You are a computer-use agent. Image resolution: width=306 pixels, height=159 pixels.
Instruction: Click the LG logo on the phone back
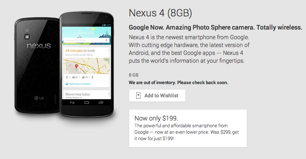pos(39,98)
